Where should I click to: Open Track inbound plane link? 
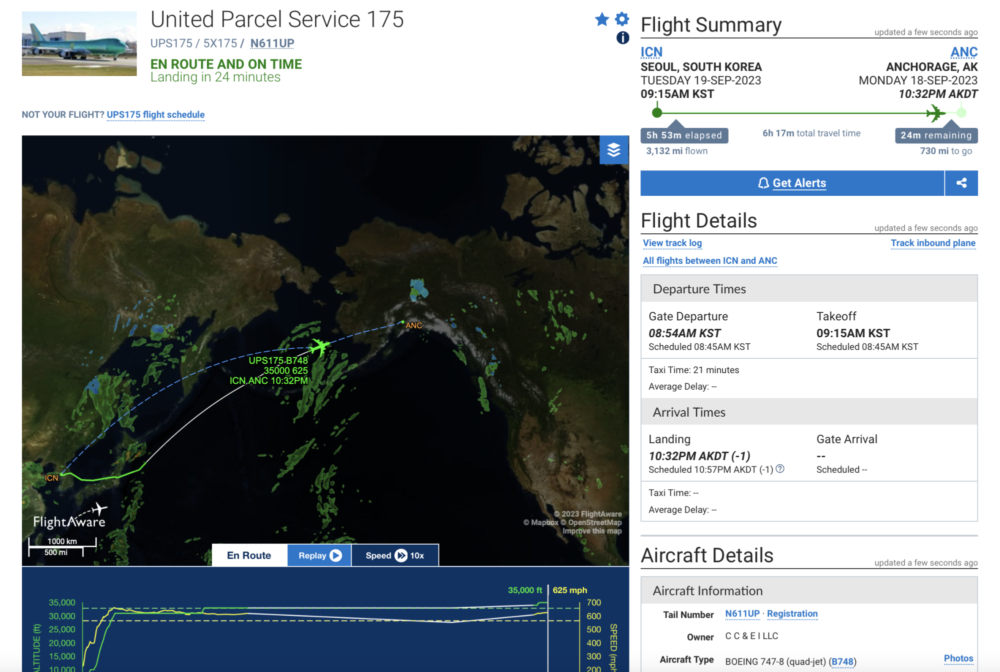point(933,243)
